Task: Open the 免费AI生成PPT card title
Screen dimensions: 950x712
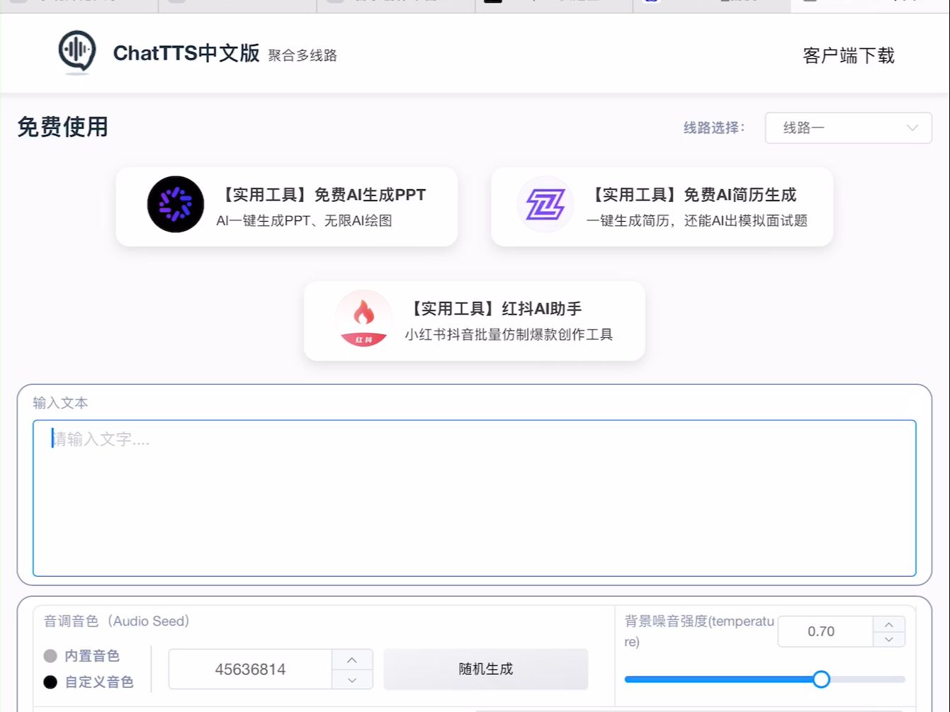Action: 323,195
